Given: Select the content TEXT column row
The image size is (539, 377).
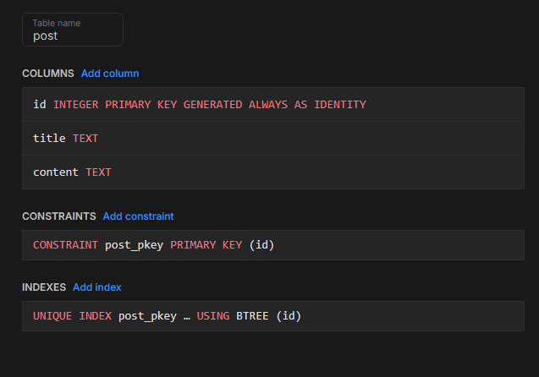Looking at the screenshot, I should 273,172.
